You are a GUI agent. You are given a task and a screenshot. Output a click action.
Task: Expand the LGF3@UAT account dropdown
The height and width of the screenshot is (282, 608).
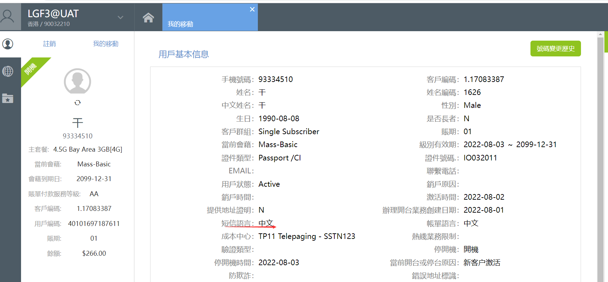[x=120, y=17]
